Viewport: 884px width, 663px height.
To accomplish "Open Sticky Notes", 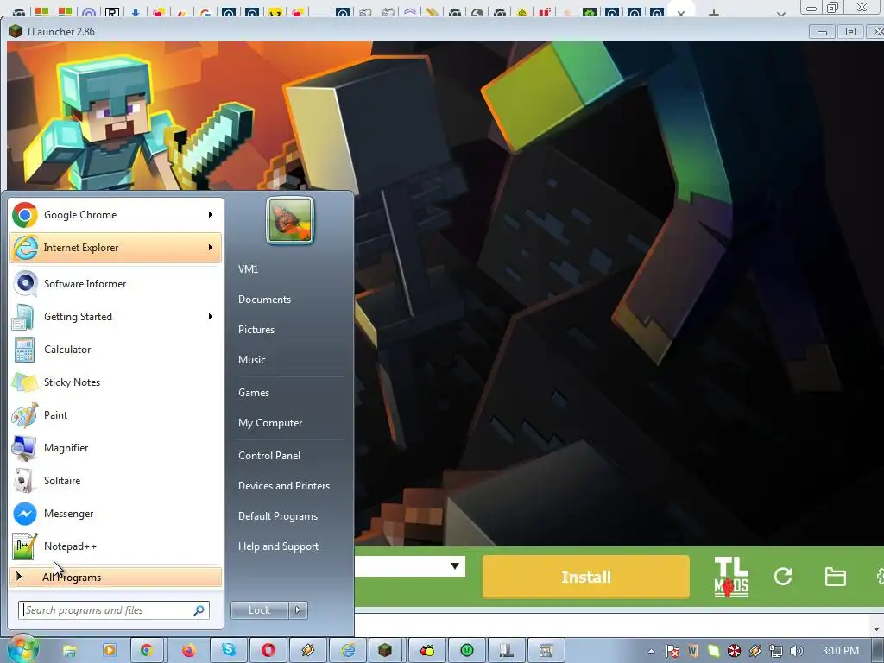I will point(116,382).
